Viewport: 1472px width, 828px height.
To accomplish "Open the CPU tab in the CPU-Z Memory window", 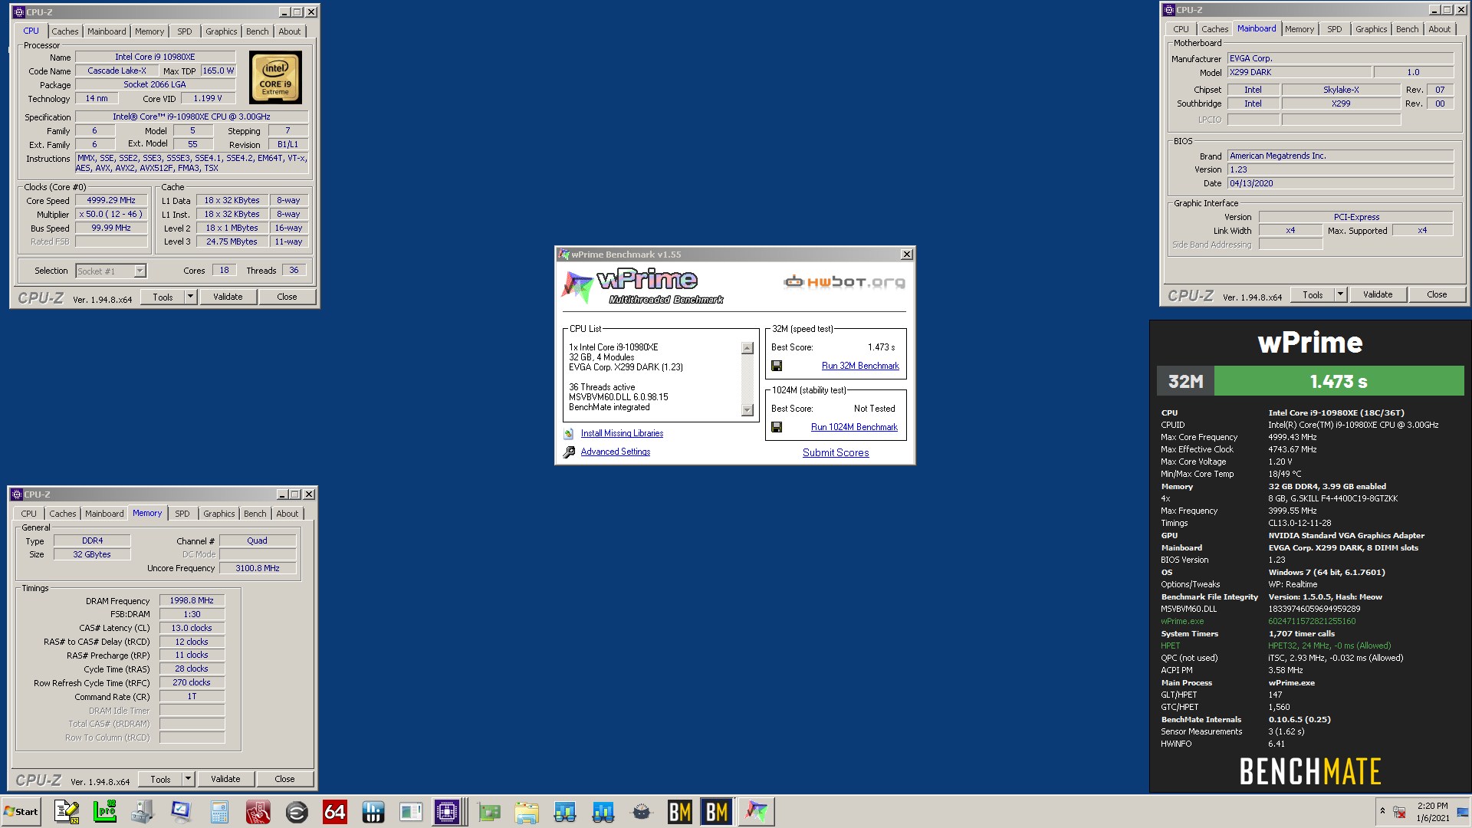I will tap(28, 514).
